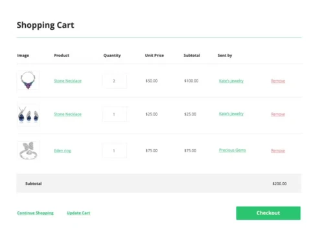Focus quantity field in the $25.00 row
Image resolution: width=324 pixels, height=243 pixels.
click(x=115, y=114)
